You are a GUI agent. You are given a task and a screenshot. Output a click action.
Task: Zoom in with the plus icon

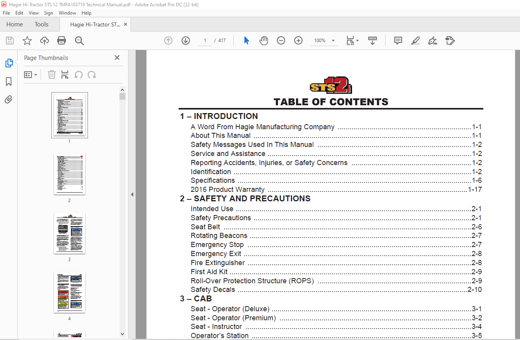click(298, 41)
